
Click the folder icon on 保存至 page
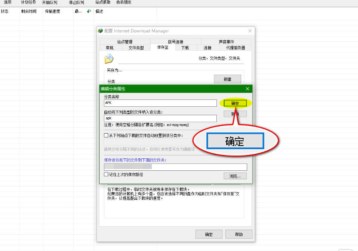pyautogui.click(x=109, y=58)
